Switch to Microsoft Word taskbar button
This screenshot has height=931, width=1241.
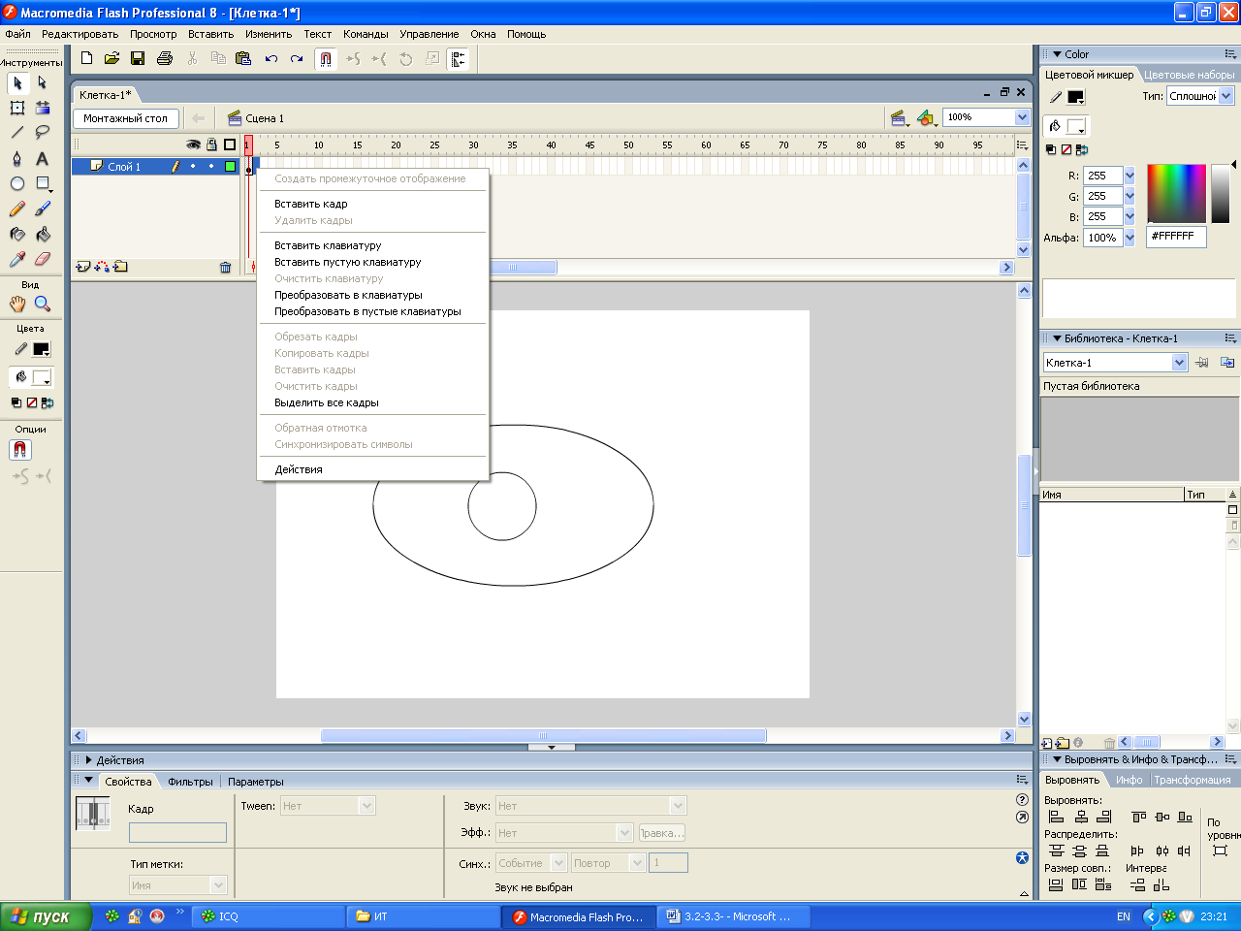tap(732, 916)
